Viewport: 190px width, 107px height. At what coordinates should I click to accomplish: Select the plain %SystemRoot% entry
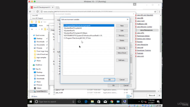click(89, 31)
